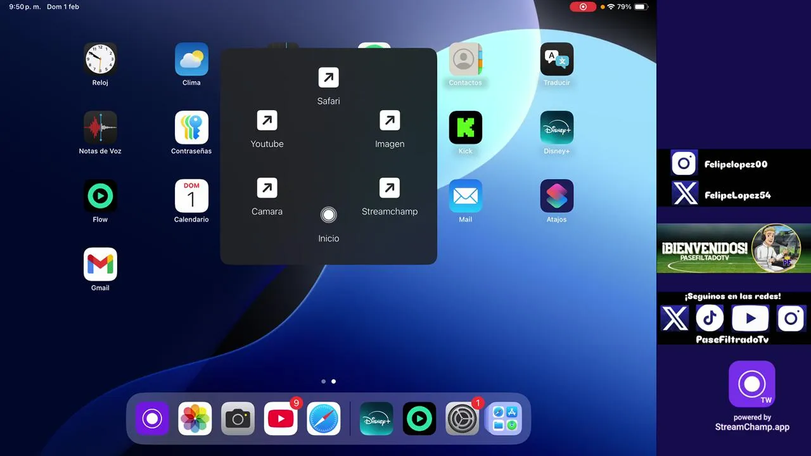Viewport: 811px width, 456px height.
Task: Click the FelipeLopez54 username text
Action: (x=738, y=195)
